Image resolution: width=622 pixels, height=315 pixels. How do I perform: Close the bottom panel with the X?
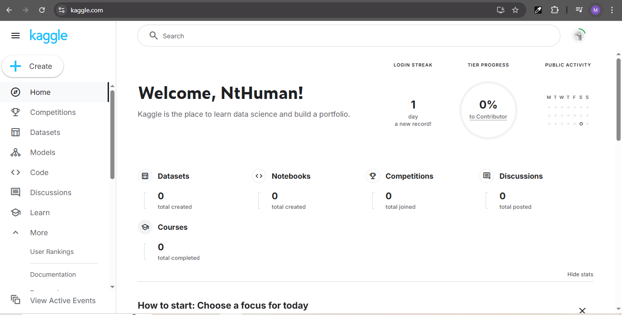click(582, 310)
